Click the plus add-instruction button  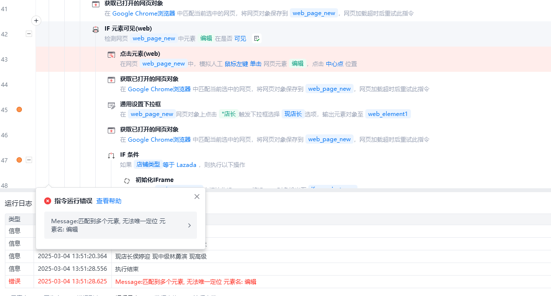coord(36,21)
